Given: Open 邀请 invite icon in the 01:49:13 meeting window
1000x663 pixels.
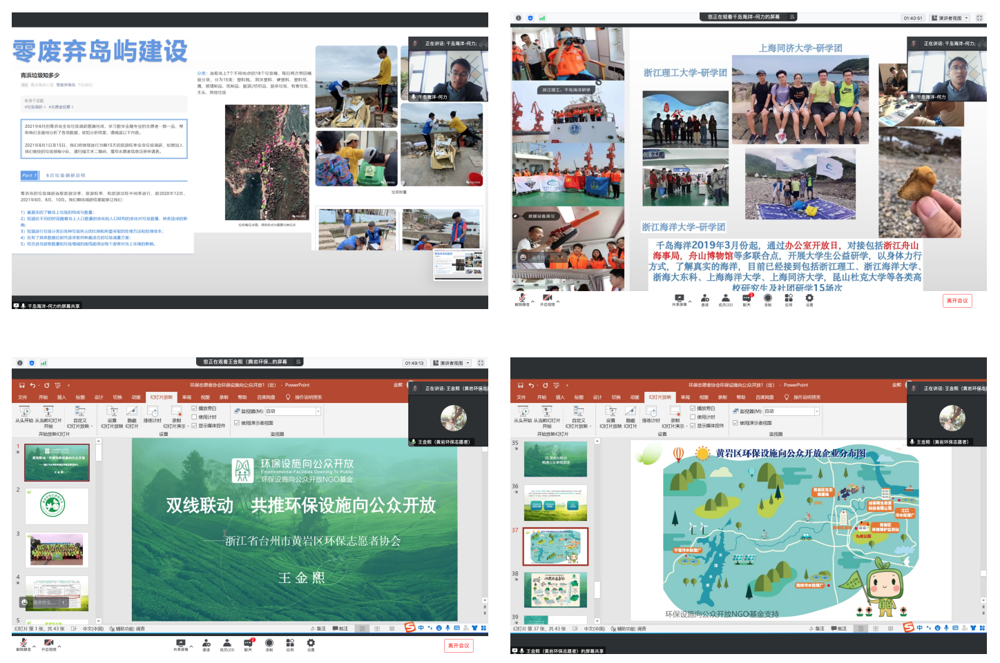Looking at the screenshot, I should click(x=206, y=642).
